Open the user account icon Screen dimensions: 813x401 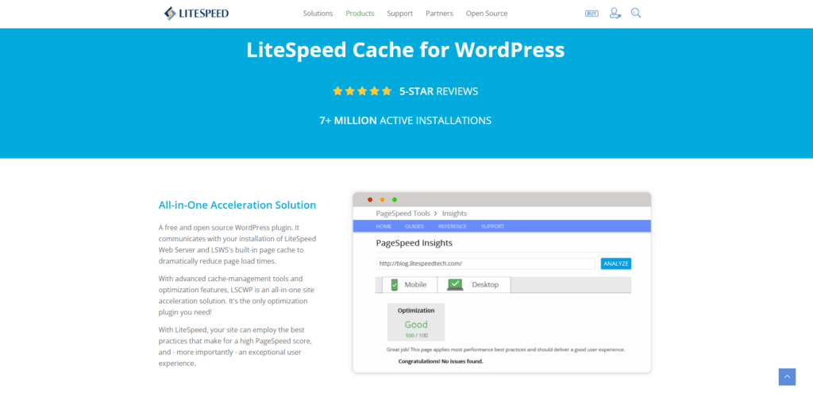[615, 13]
